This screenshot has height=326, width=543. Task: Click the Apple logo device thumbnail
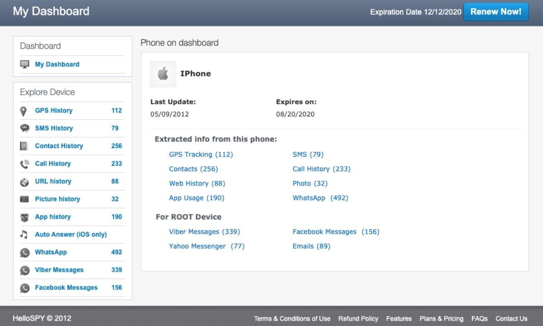(163, 74)
